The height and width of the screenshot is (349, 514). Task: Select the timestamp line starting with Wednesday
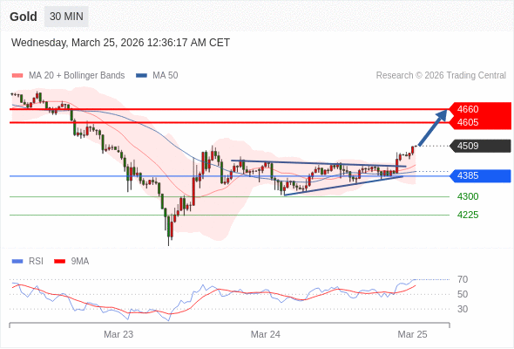tap(120, 43)
